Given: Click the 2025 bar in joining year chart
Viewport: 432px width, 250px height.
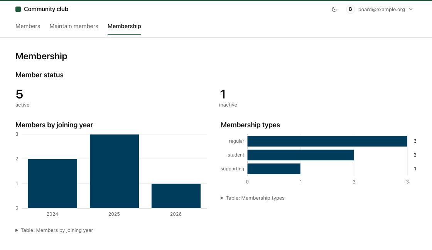Looking at the screenshot, I should point(114,171).
